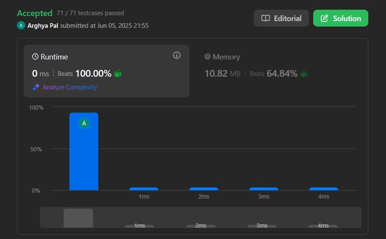Click the 100.00% beats value
Screen dimensions: 386x239
pos(93,73)
